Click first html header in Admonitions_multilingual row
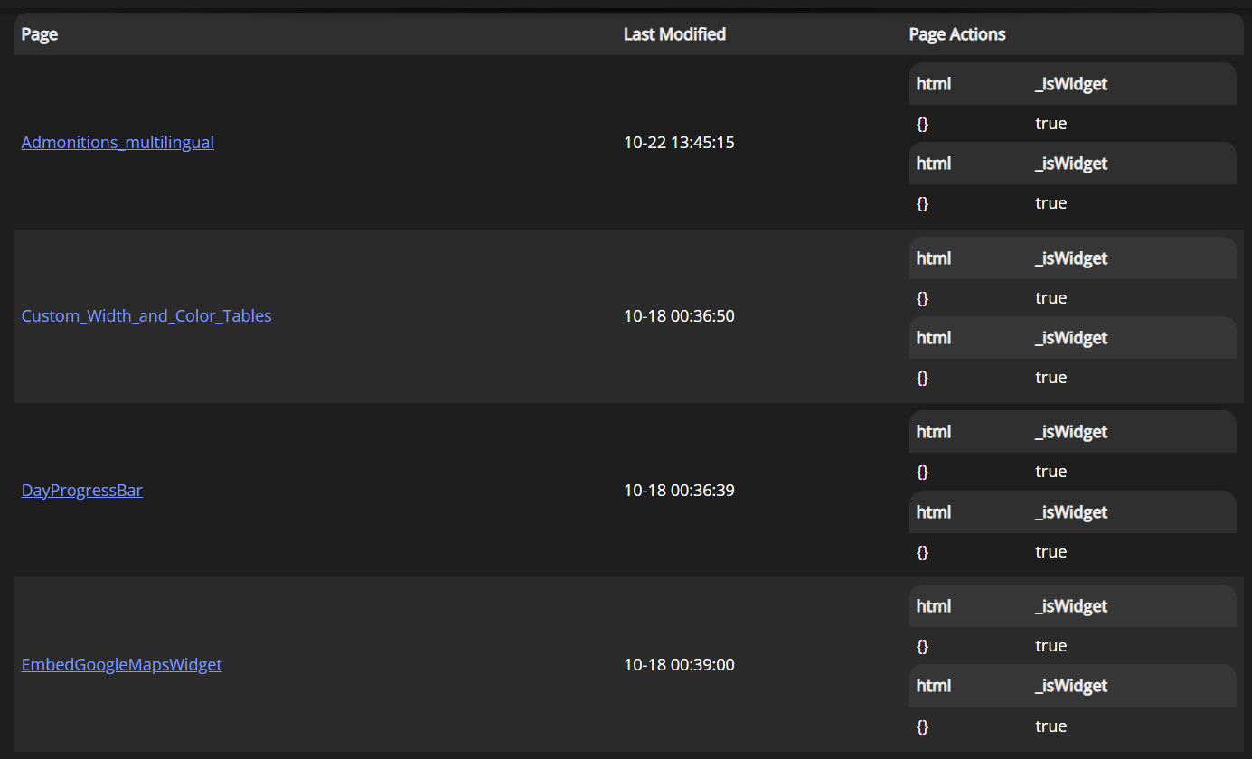The image size is (1252, 759). 934,84
